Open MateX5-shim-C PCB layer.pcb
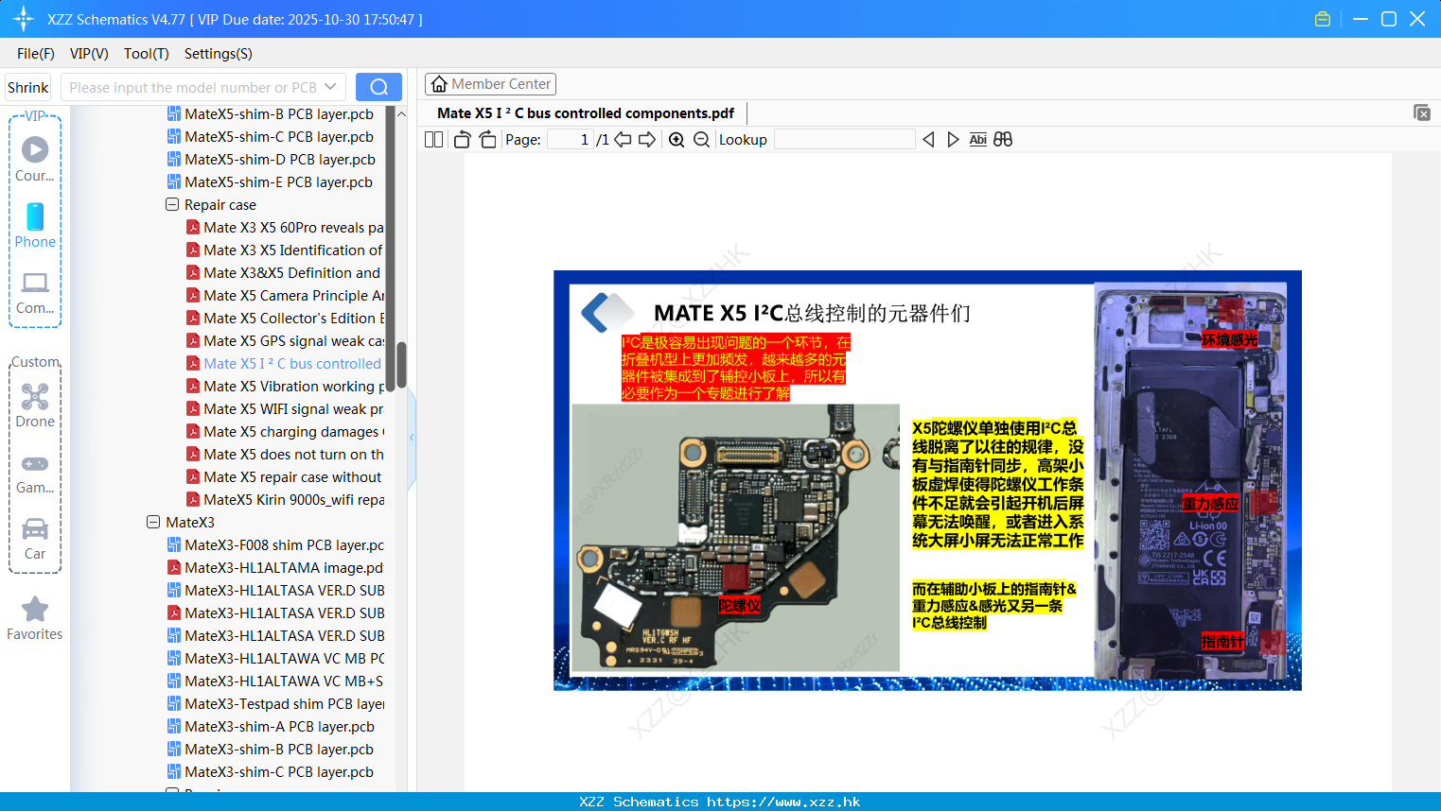Viewport: 1441px width, 811px height. click(270, 136)
